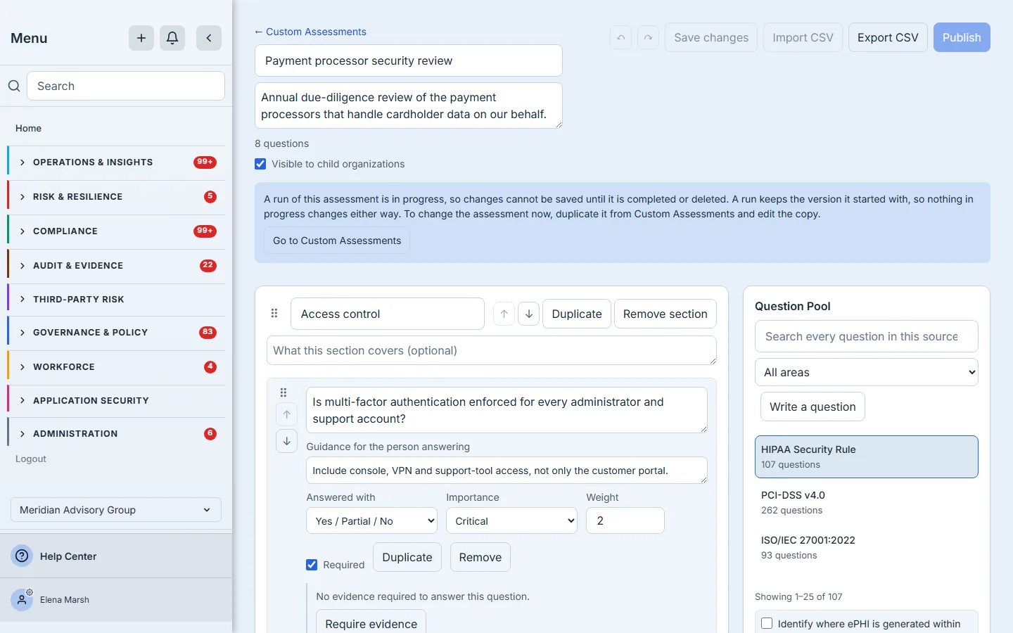Collapse sidebar with the left chevron button
Viewport: 1013px width, 633px height.
(209, 38)
